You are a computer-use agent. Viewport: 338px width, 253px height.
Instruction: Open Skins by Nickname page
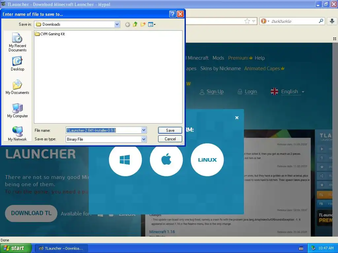point(220,69)
